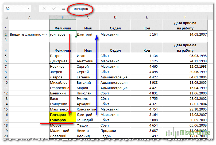216x145 pixels.
Task: Click the Введите фамилию cell
Action: point(29,34)
